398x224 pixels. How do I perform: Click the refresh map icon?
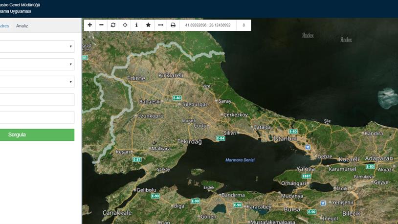click(113, 25)
